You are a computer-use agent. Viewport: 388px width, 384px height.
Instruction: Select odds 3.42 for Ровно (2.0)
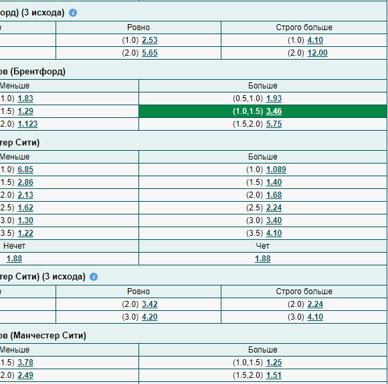(149, 304)
